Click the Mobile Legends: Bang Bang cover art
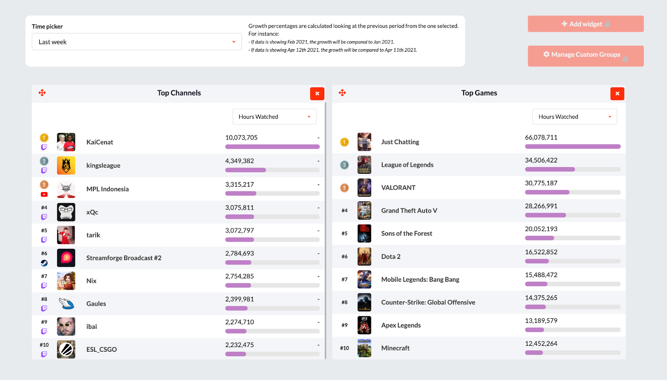Screen dimensions: 667x380 point(364,280)
